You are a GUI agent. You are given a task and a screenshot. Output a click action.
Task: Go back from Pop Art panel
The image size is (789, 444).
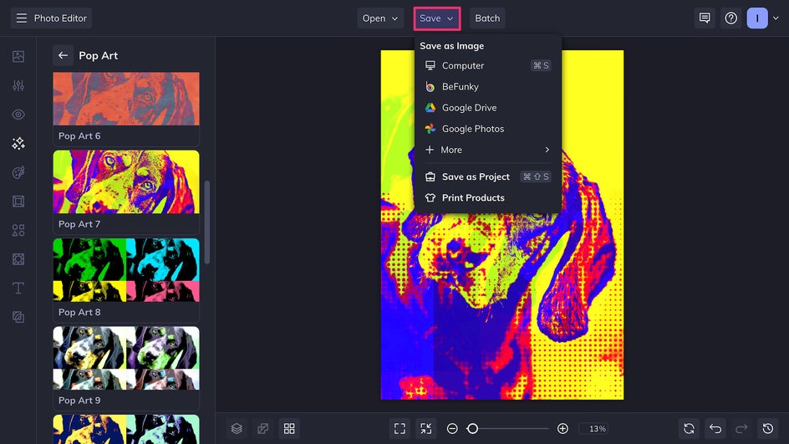pos(63,55)
